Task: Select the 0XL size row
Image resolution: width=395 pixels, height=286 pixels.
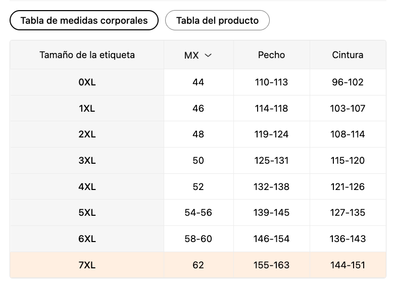Action: pyautogui.click(x=198, y=82)
